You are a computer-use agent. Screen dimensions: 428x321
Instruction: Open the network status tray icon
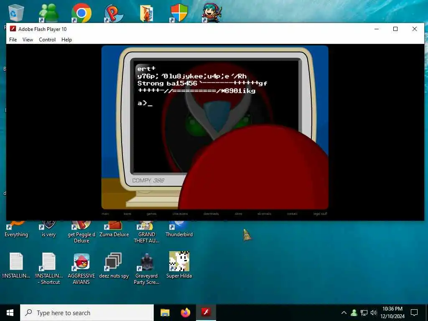364,313
